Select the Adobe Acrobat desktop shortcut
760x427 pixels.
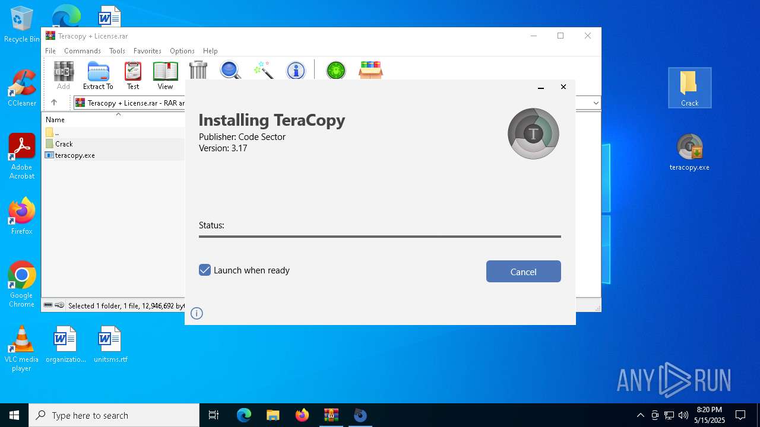coord(22,157)
